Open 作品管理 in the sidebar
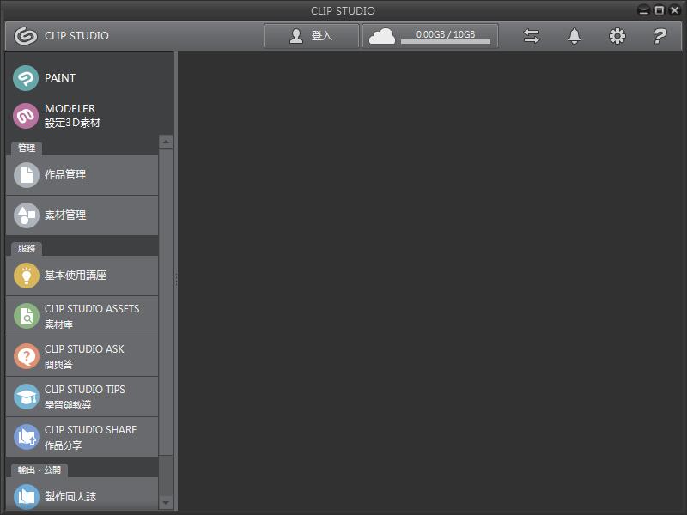 pyautogui.click(x=82, y=175)
